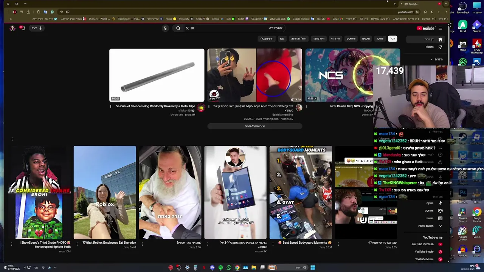Open the Samsung tri-fold phone short

[235, 192]
